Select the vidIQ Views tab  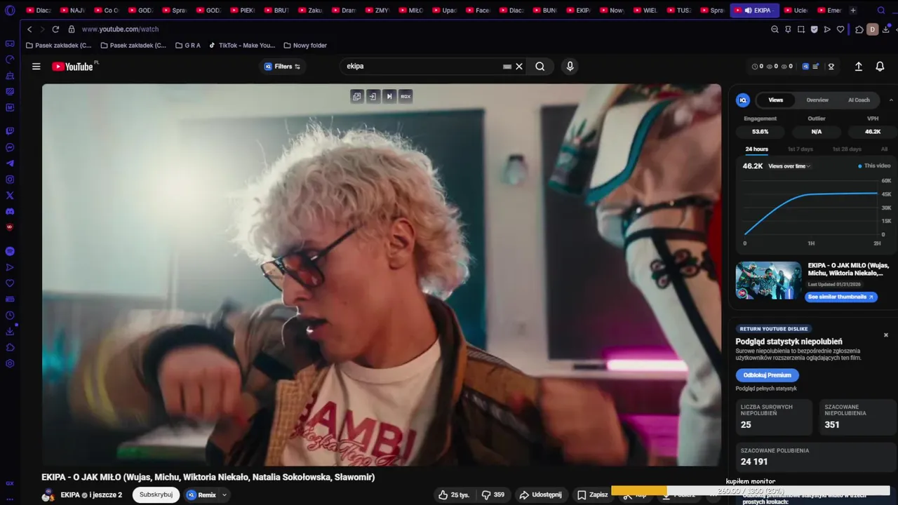[775, 100]
